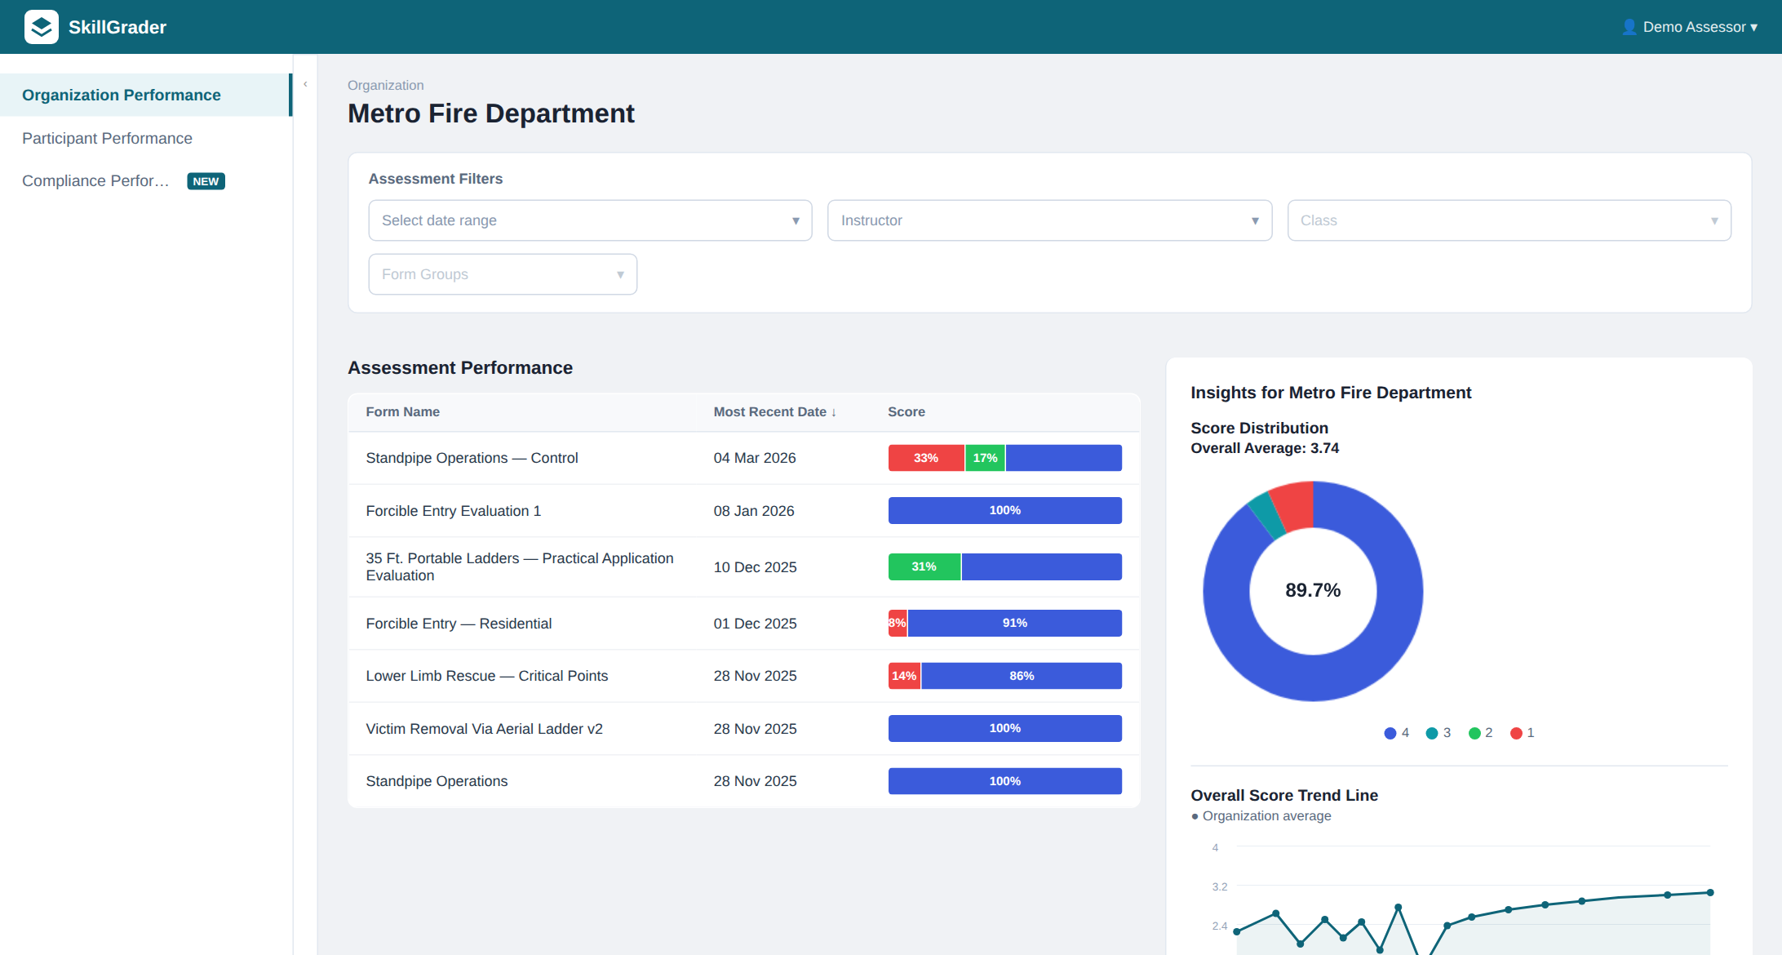The width and height of the screenshot is (1782, 955).
Task: Open Compliance Performance section
Action: coord(95,180)
